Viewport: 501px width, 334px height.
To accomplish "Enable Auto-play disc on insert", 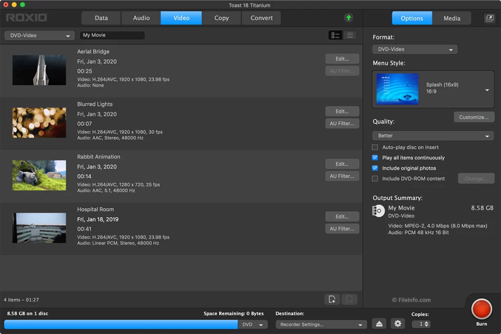I will [x=375, y=147].
